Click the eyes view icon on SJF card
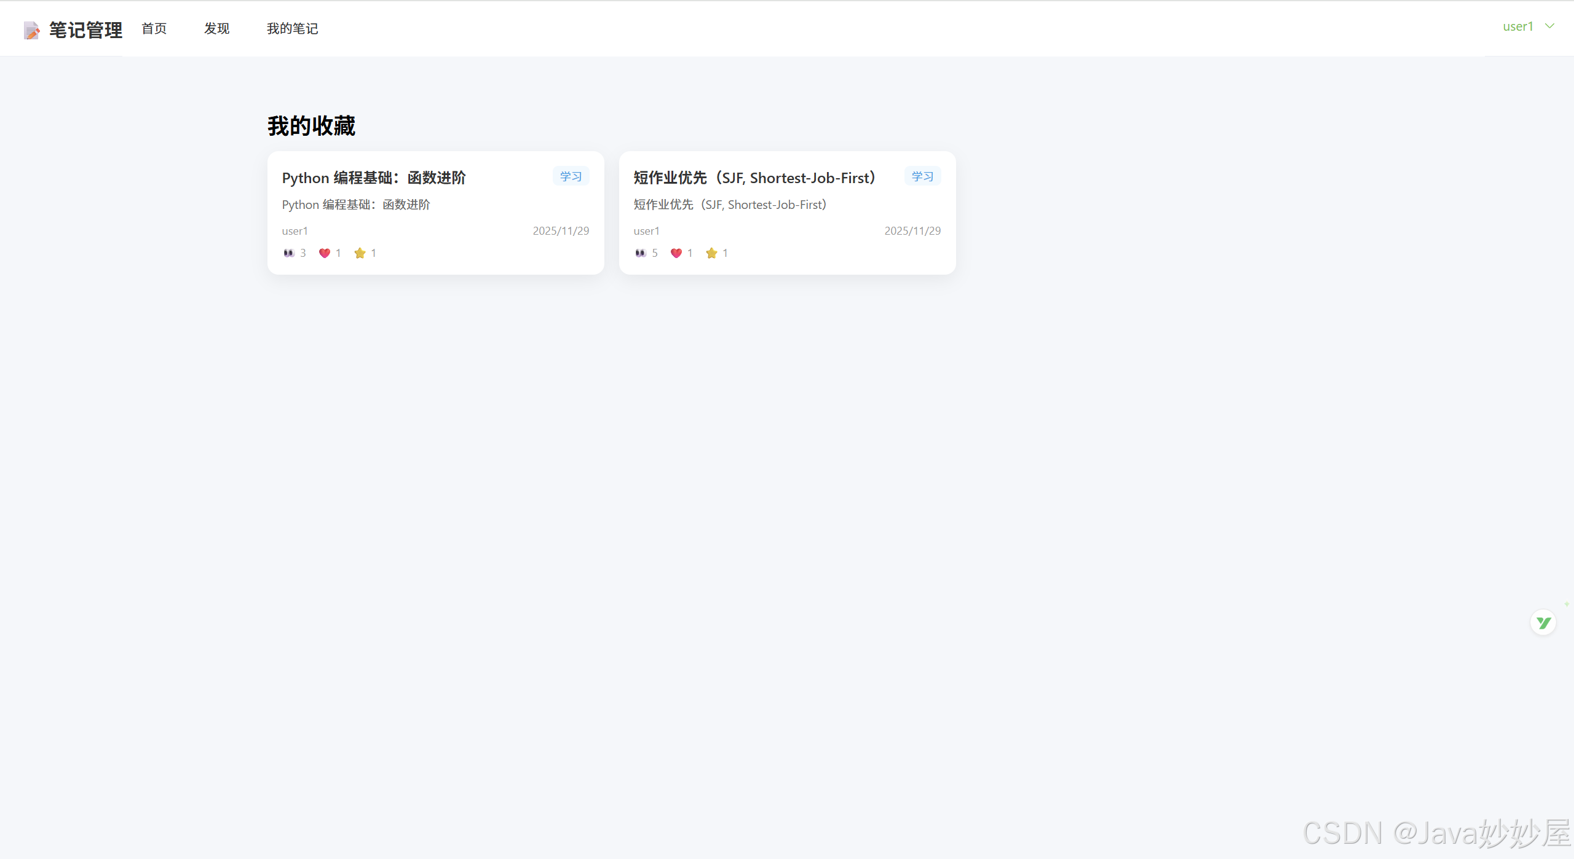Screen dimensions: 1574x859 pos(641,253)
